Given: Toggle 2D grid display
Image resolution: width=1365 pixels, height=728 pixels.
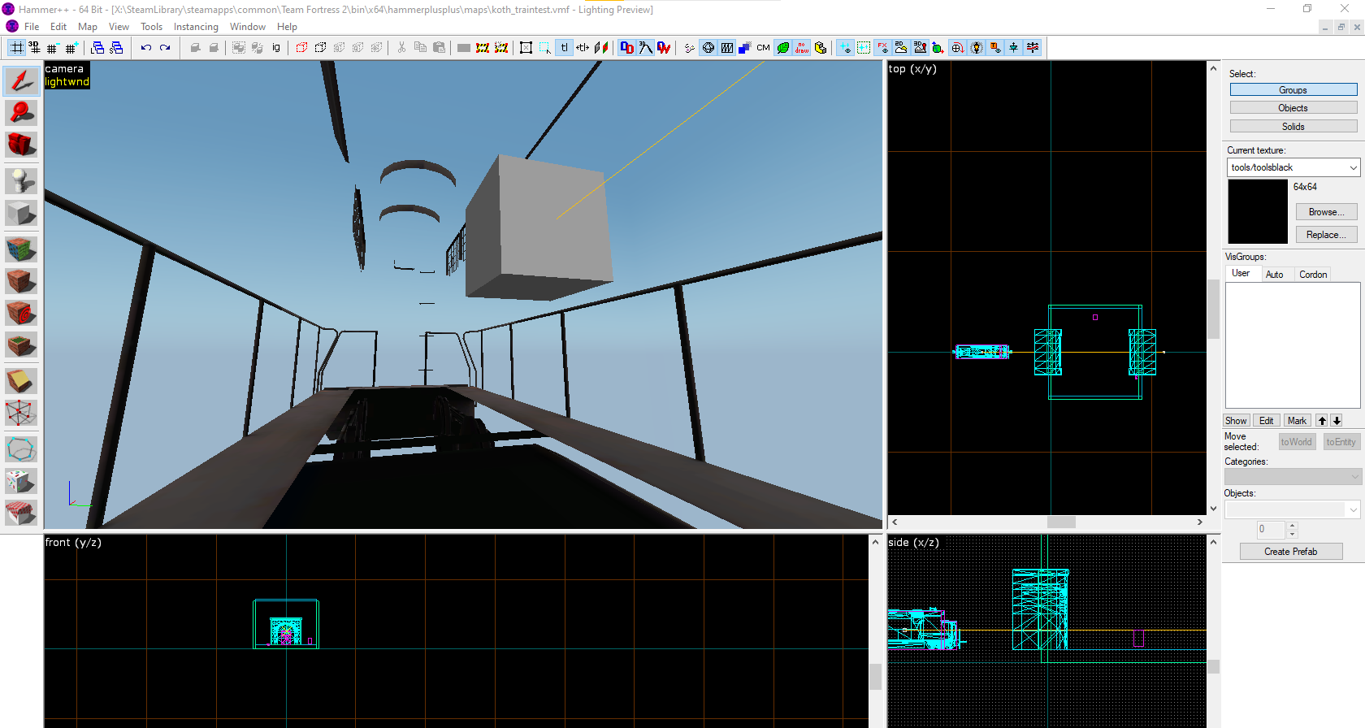Looking at the screenshot, I should (16, 48).
